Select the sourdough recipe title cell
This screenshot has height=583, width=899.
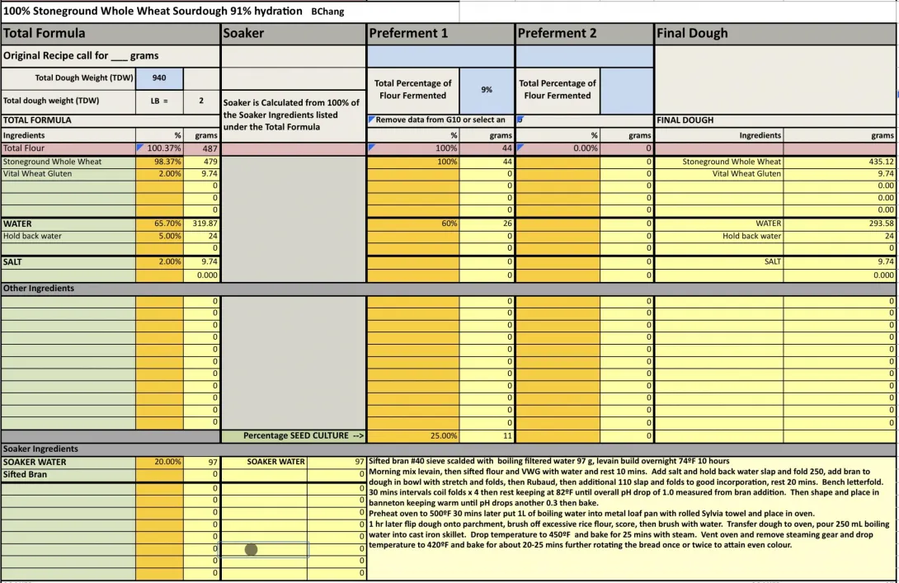229,12
